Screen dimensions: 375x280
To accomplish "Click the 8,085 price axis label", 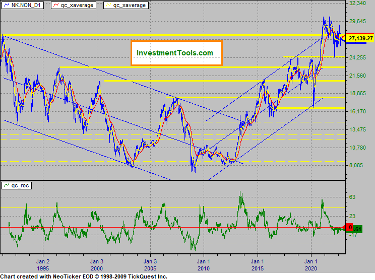I will pyautogui.click(x=358, y=166).
